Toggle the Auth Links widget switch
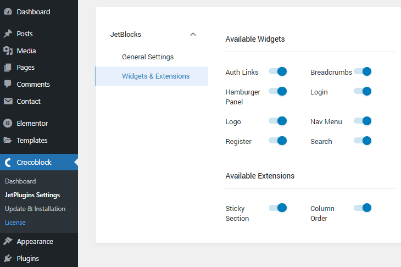Screen dimensions: 401x267 point(278,71)
